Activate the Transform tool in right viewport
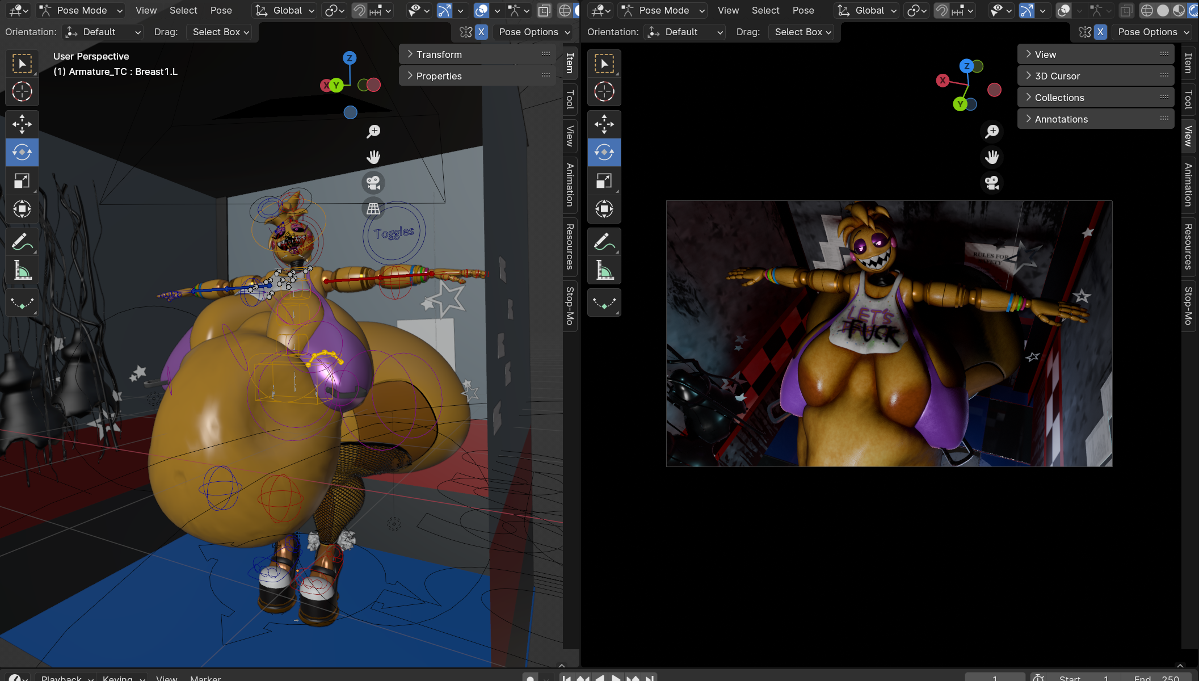The image size is (1199, 681). click(x=604, y=209)
